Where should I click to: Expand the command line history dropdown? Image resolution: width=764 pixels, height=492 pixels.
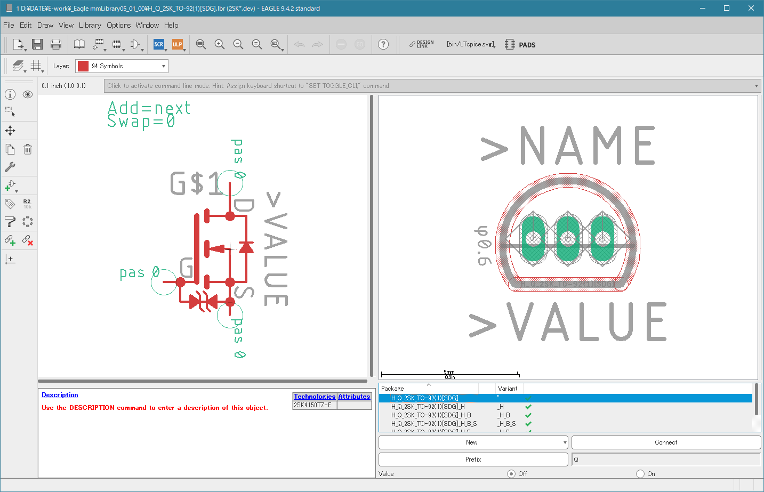point(756,86)
